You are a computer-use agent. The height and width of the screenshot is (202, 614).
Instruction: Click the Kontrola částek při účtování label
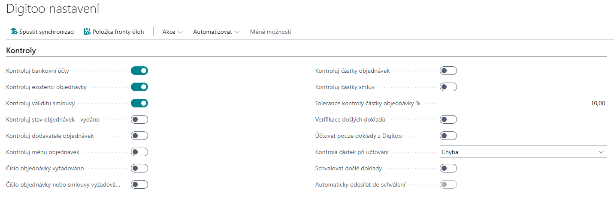click(352, 152)
